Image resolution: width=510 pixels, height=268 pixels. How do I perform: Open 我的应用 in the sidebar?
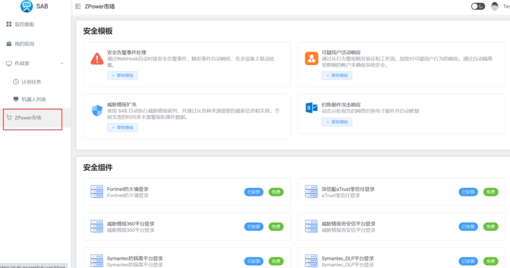coord(24,44)
